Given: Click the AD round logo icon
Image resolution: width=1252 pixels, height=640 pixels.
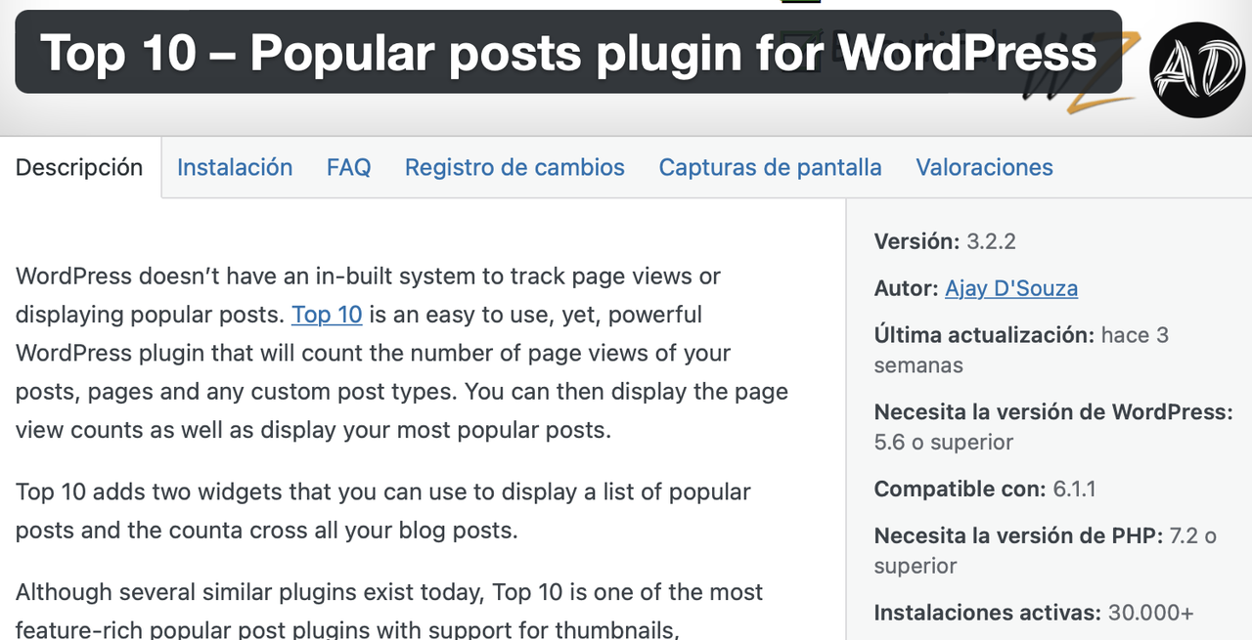Looking at the screenshot, I should pyautogui.click(x=1197, y=70).
